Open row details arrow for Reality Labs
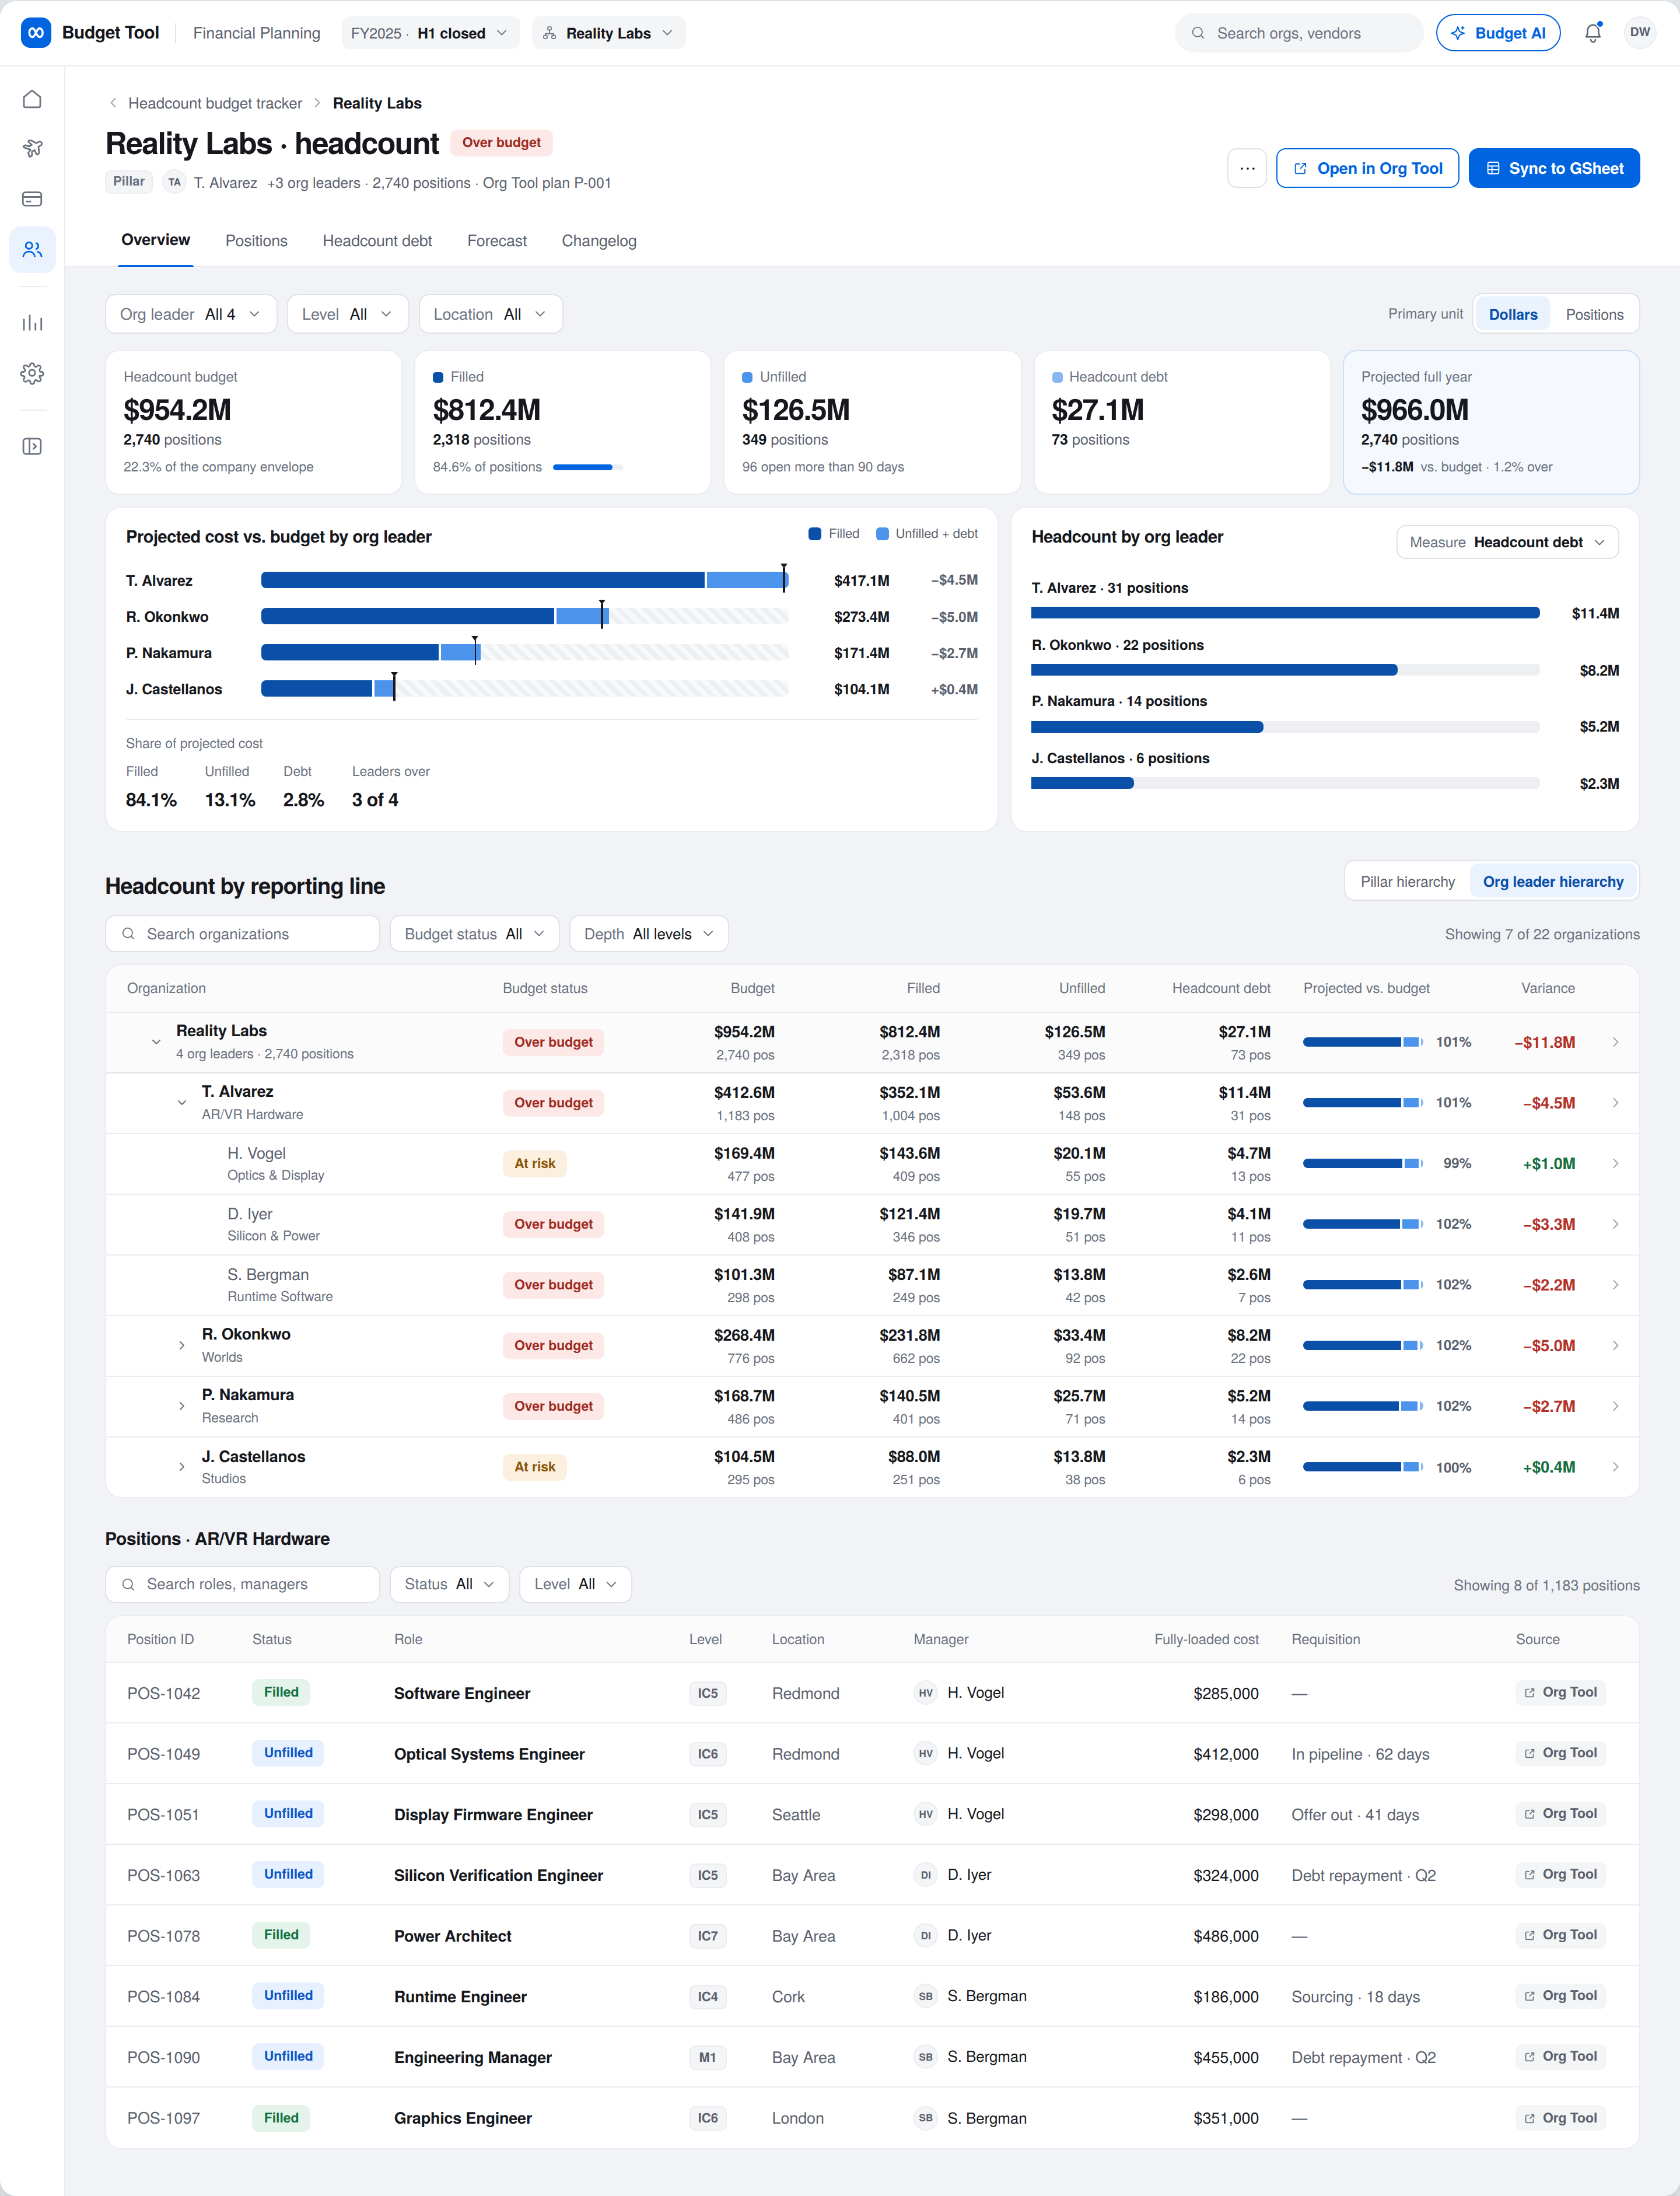 [1615, 1042]
